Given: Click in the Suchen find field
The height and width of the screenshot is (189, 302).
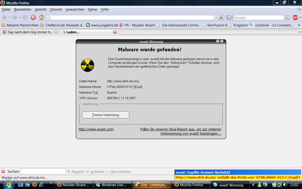Looking at the screenshot, I should 43,172.
